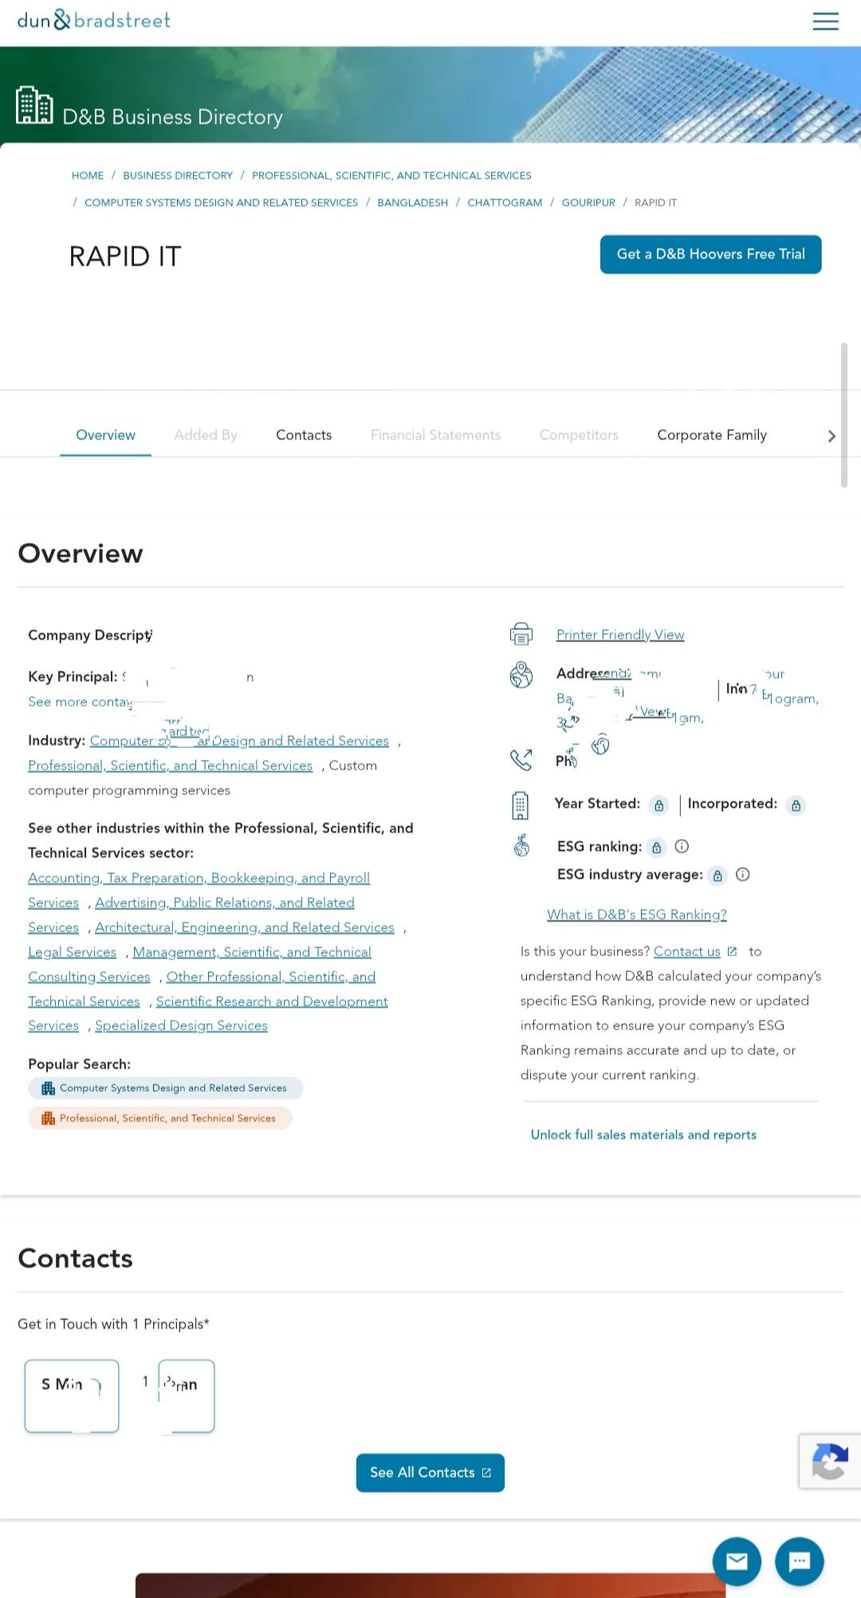Image resolution: width=861 pixels, height=1598 pixels.
Task: Switch to the Contacts tab
Action: point(304,435)
